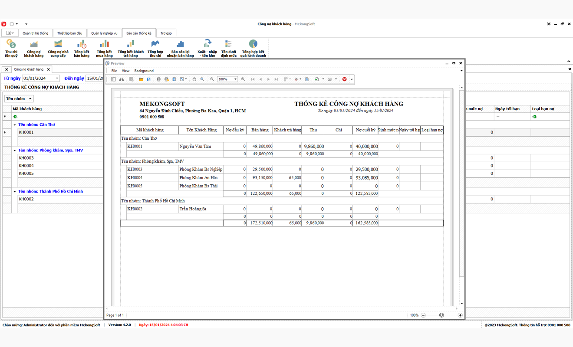
Task: Select the hand tool in Preview
Action: pos(194,79)
